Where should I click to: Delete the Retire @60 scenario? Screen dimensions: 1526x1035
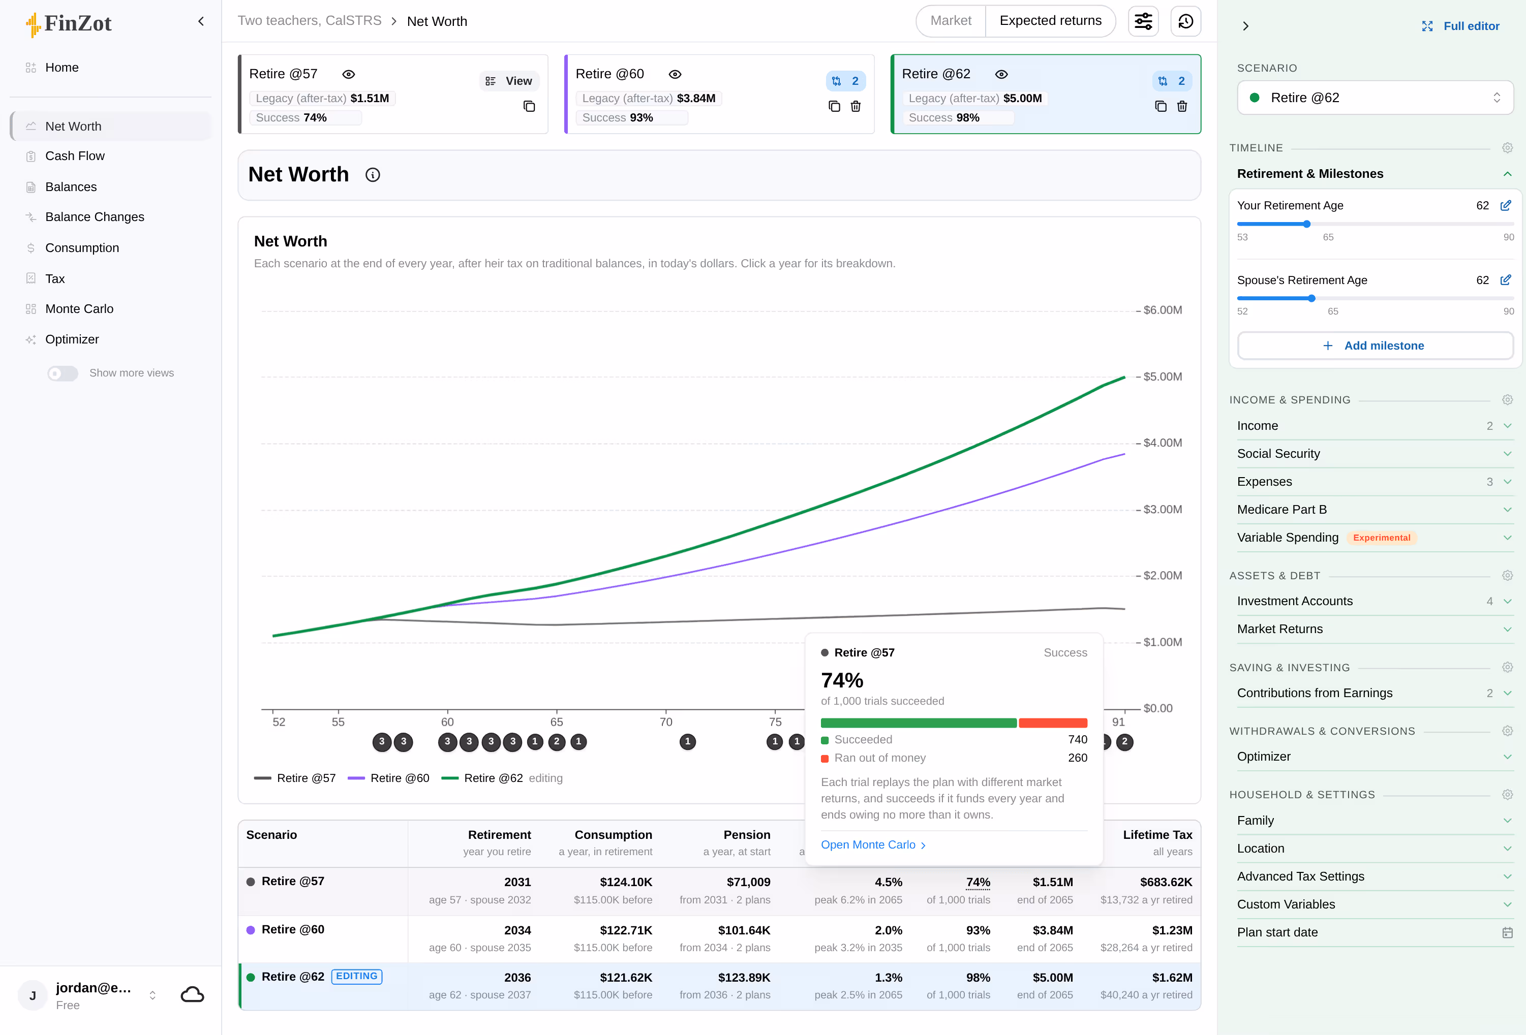tap(856, 106)
